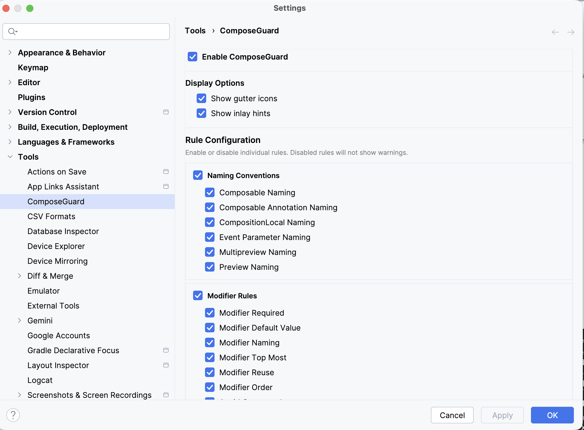Click Tools in the breadcrumb
This screenshot has height=430, width=584.
pyautogui.click(x=195, y=31)
